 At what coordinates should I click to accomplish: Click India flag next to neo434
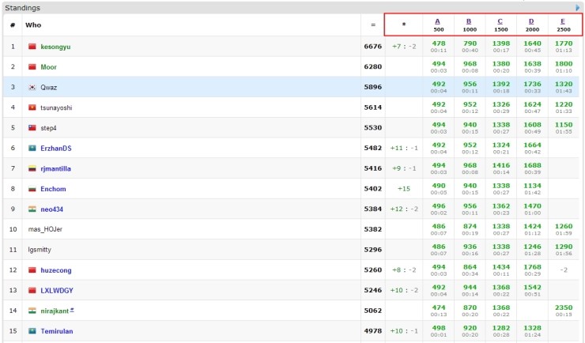(x=32, y=209)
